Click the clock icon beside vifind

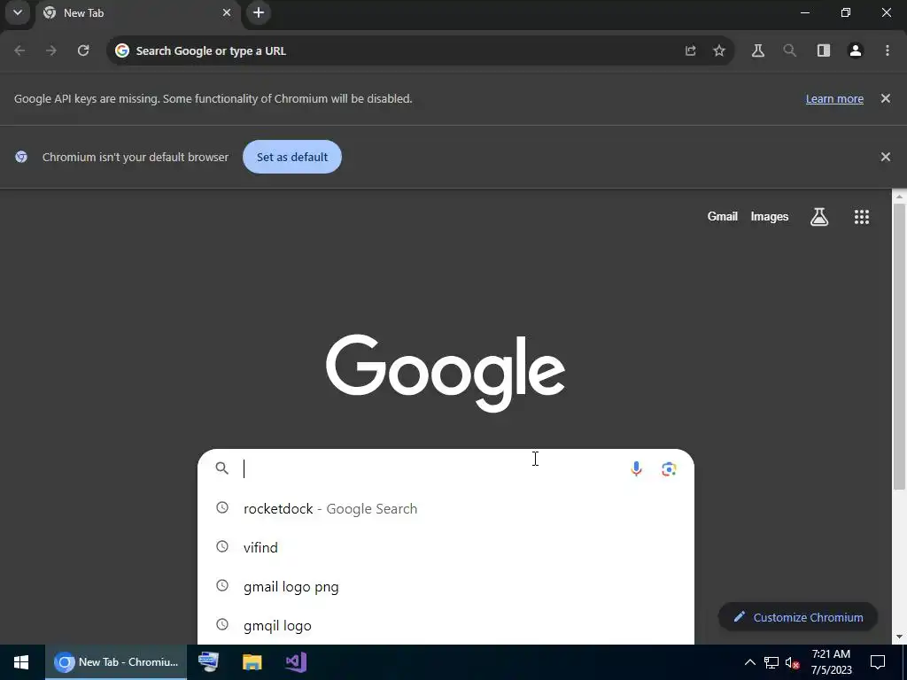click(x=222, y=546)
